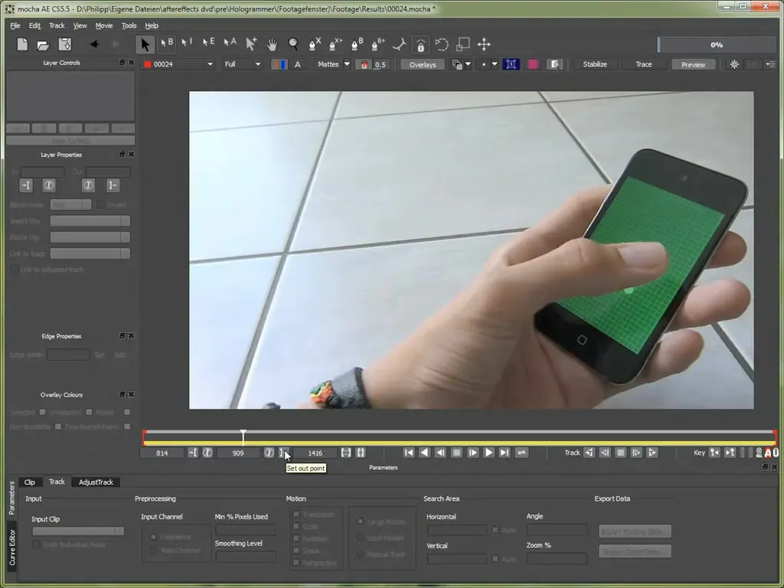Viewport: 784px width, 588px height.
Task: Save the project with disk icon
Action: [x=64, y=44]
